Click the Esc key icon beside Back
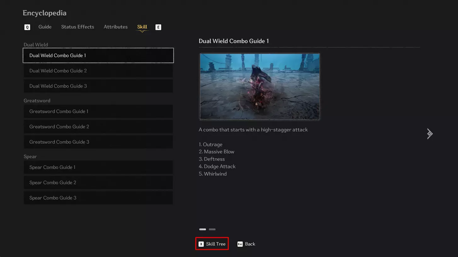 [240, 244]
